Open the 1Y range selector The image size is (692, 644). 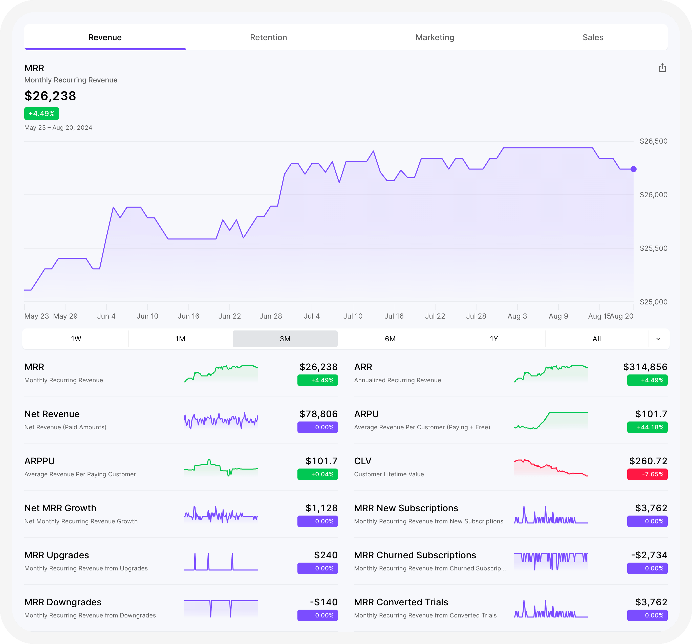click(x=494, y=339)
